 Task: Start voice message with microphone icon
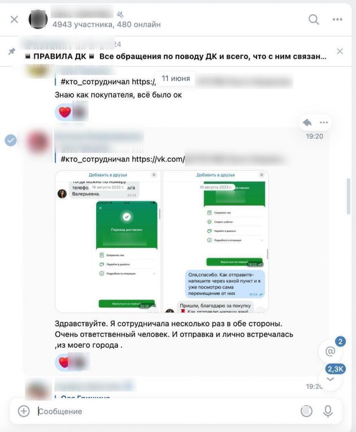328,411
